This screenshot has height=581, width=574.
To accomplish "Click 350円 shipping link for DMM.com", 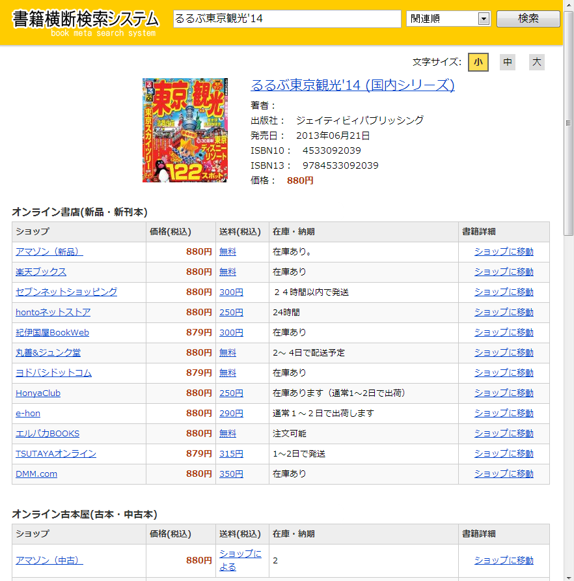I will point(231,474).
